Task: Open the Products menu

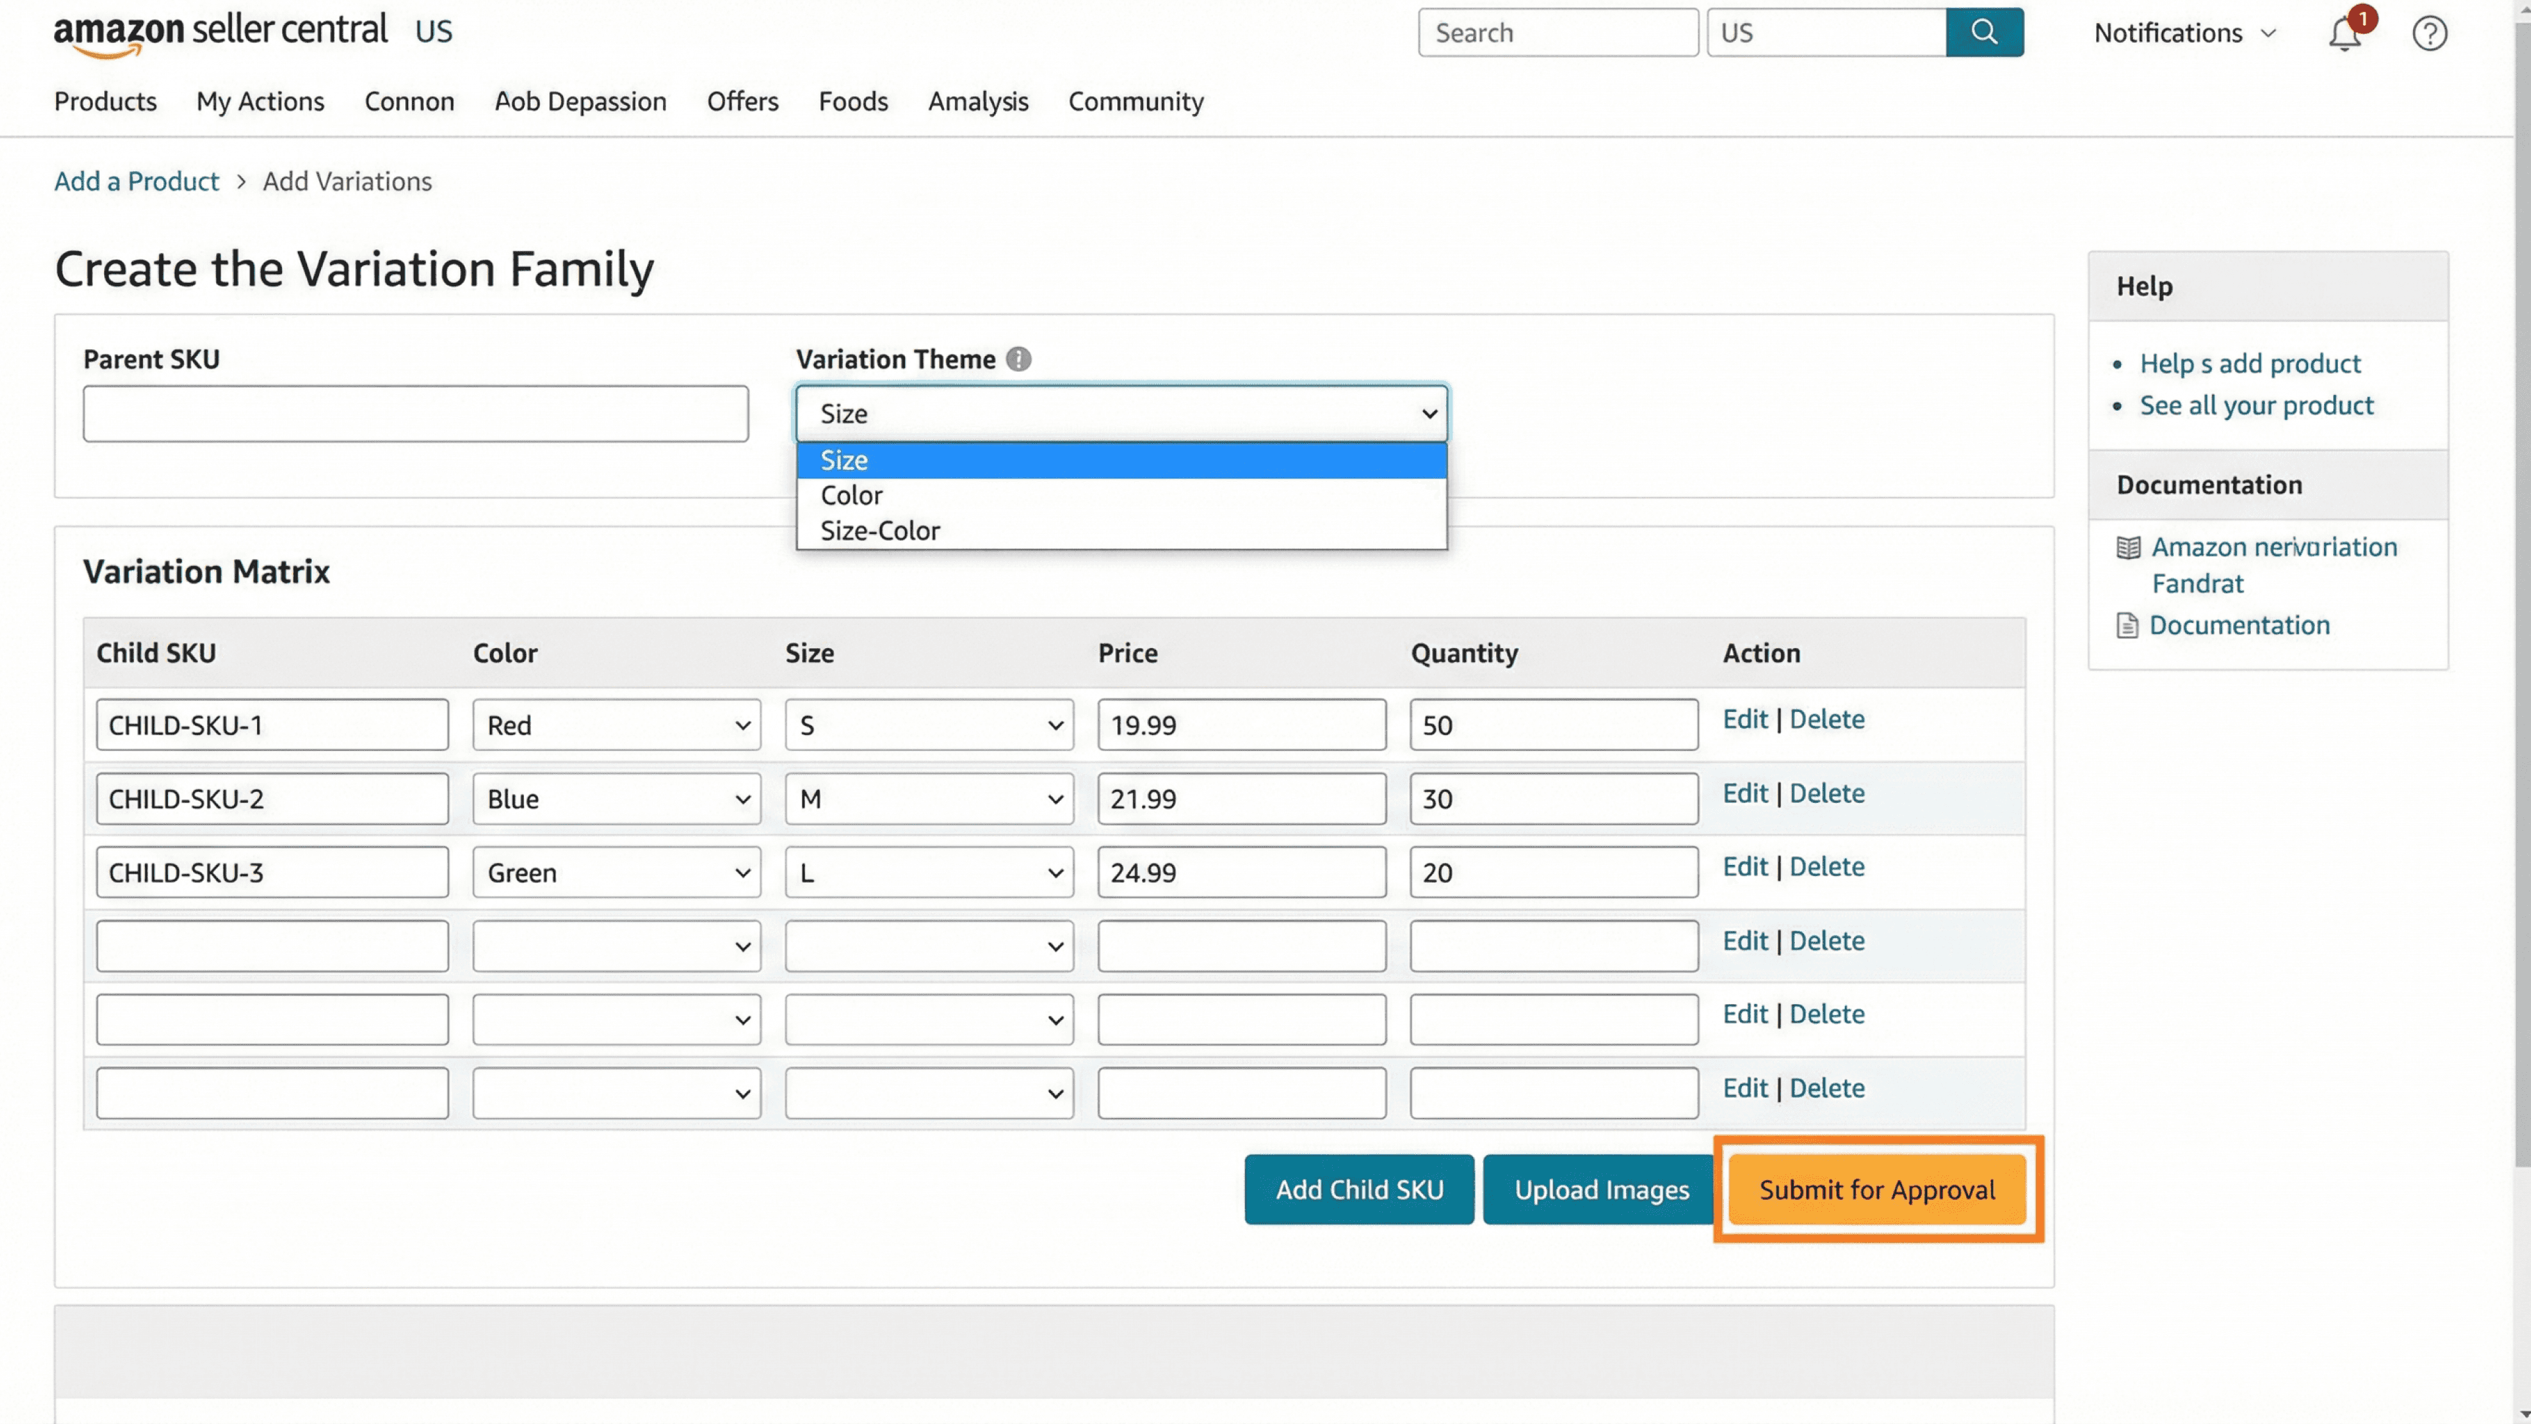Action: click(x=105, y=102)
